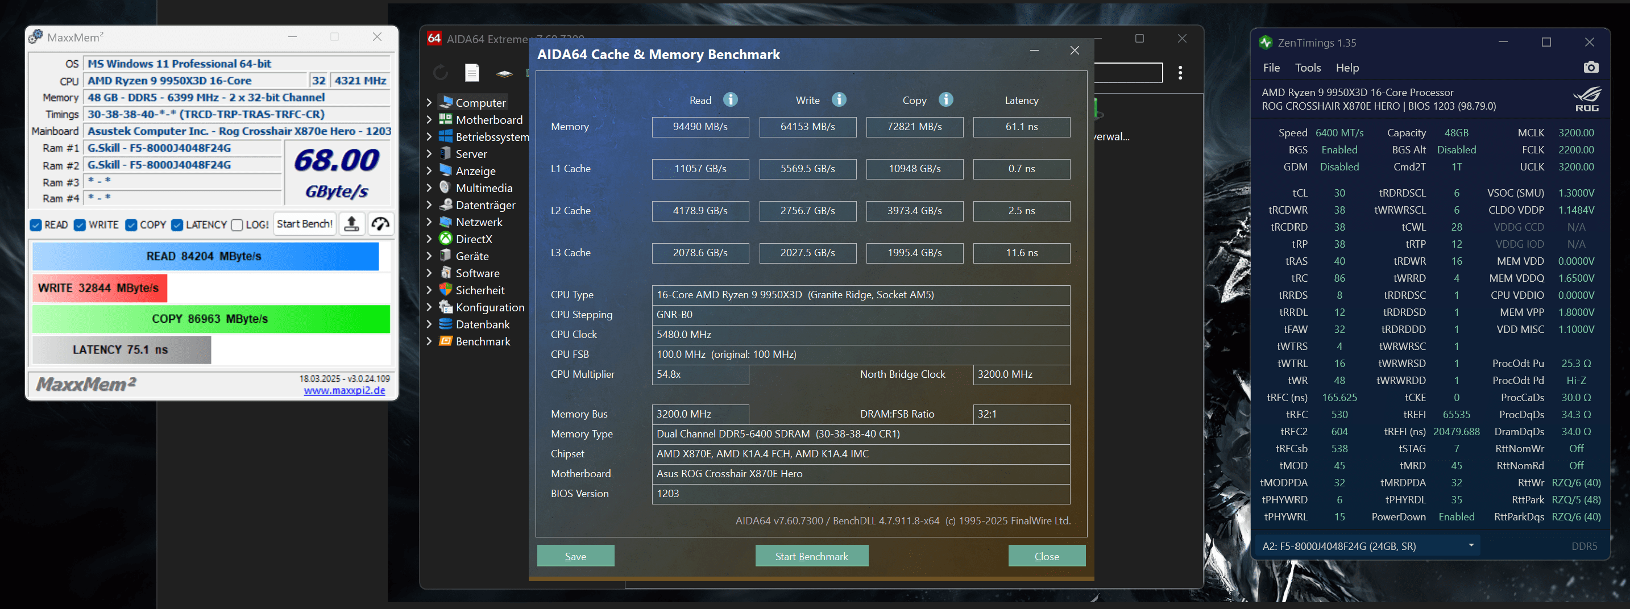Select Datenbank in AIDA64 tree
Image resolution: width=1630 pixels, height=609 pixels.
483,324
